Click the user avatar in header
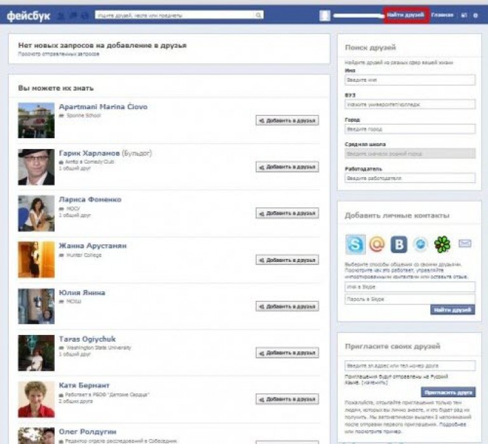Viewport: 488px width, 444px height. pyautogui.click(x=325, y=15)
